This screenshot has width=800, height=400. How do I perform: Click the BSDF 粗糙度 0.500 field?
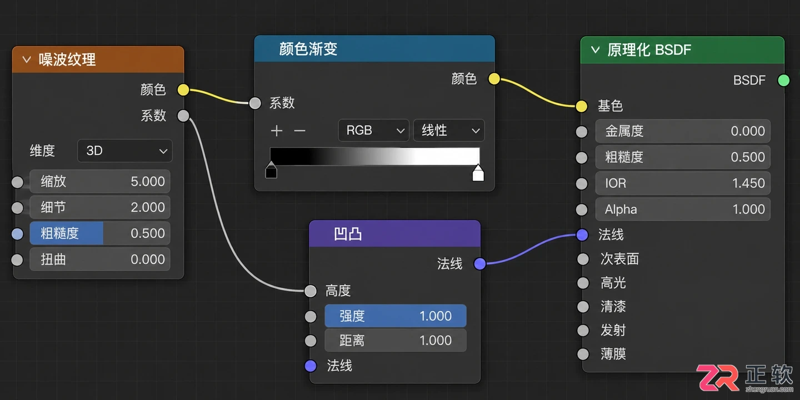(683, 157)
